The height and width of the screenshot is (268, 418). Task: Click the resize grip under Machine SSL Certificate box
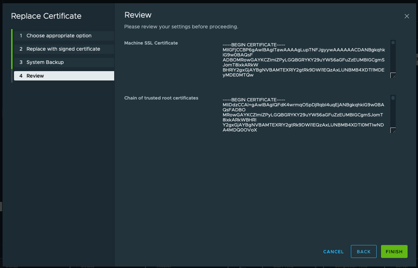[393, 75]
